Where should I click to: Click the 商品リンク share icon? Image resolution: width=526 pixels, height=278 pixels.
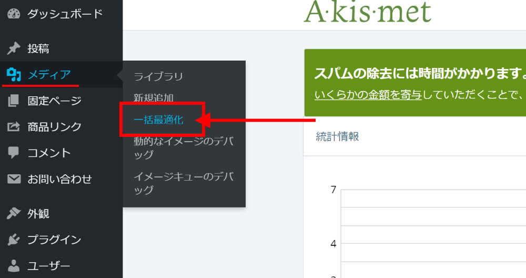(x=14, y=127)
